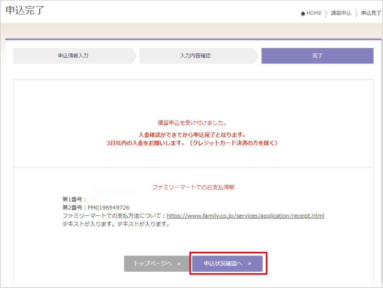Select the purple 完了 step

(317, 56)
